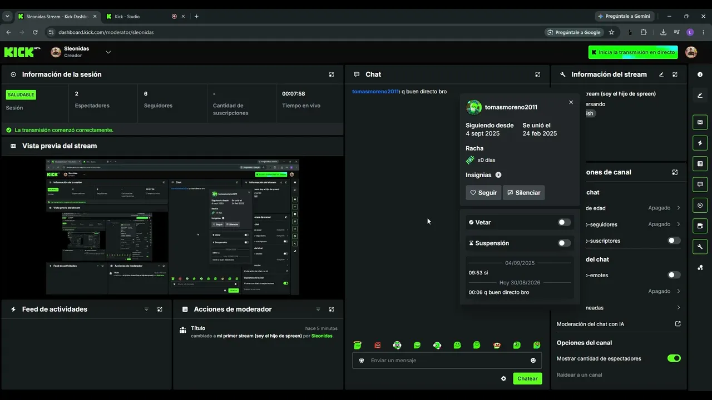Open the chat bubble icon in right sidebar
Viewport: 712px width, 400px height.
pos(700,184)
